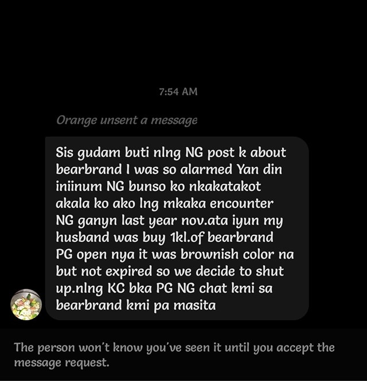This screenshot has width=367, height=381.
Task: Click the word "iniinum" in the bubble
Action: [79, 186]
